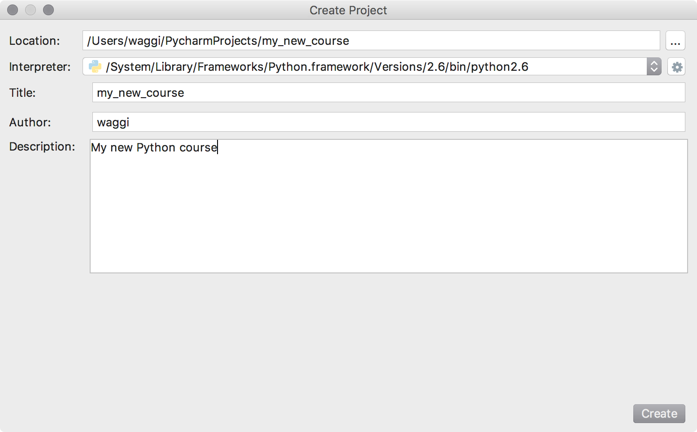
Task: Browse for project location with ellipsis button
Action: (675, 41)
